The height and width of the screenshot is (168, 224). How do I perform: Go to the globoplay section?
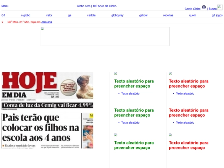(117, 15)
